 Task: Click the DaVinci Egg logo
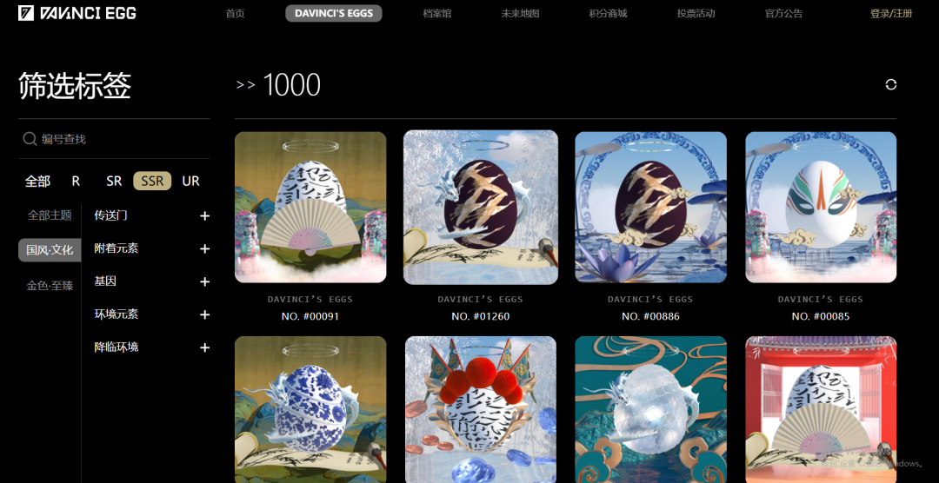[x=77, y=12]
